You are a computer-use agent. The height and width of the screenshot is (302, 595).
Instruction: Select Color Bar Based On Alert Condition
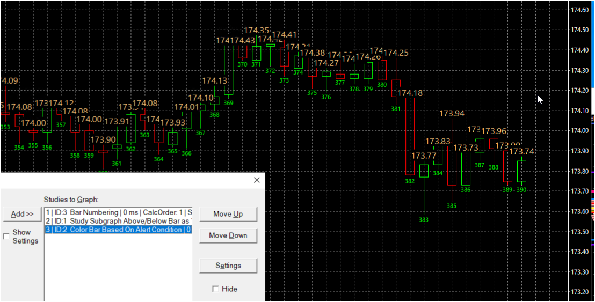coord(118,230)
